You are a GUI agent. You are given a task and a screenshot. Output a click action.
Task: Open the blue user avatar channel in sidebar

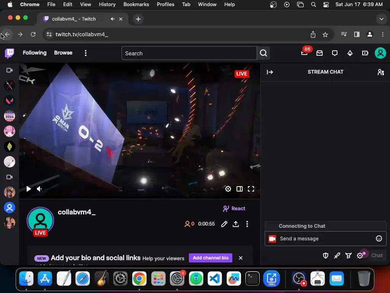10,208
